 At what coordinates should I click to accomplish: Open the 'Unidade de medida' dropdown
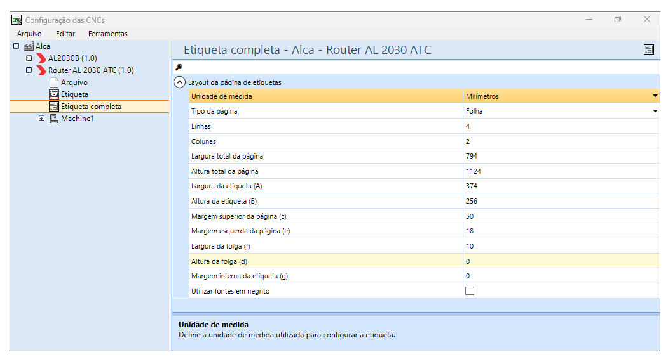point(655,96)
